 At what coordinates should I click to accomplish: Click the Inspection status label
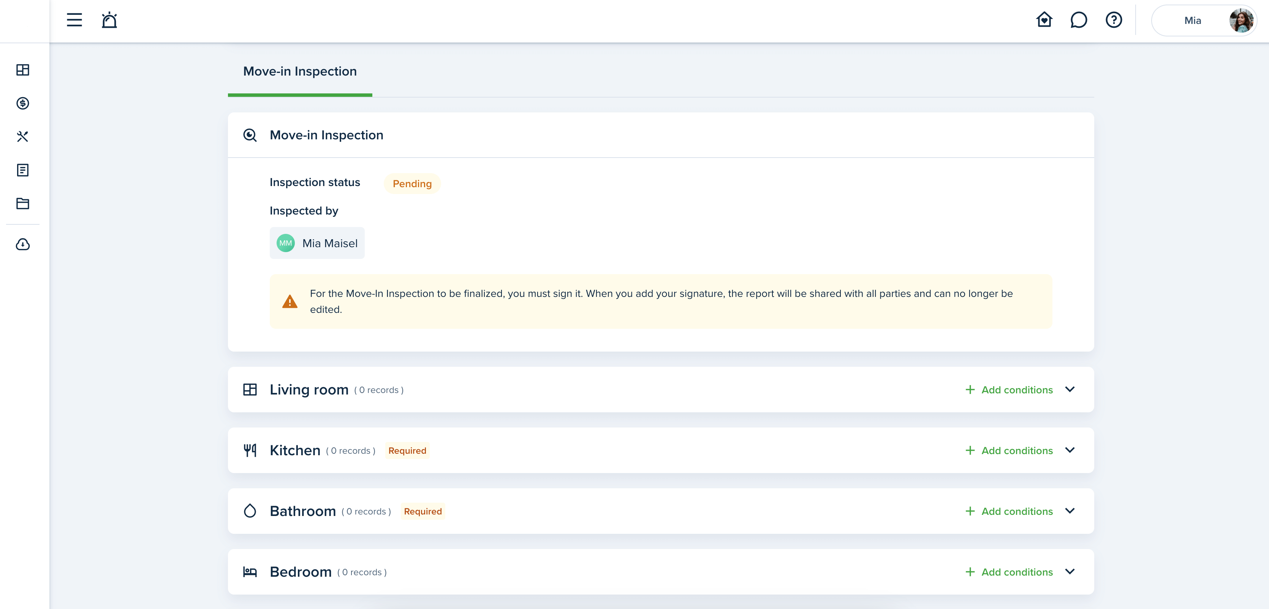tap(315, 183)
